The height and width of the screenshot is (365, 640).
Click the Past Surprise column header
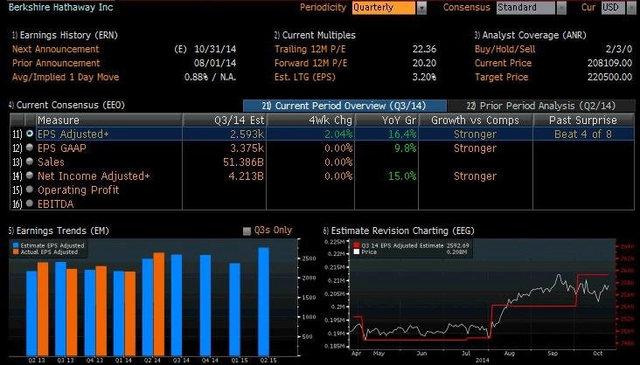(x=584, y=120)
